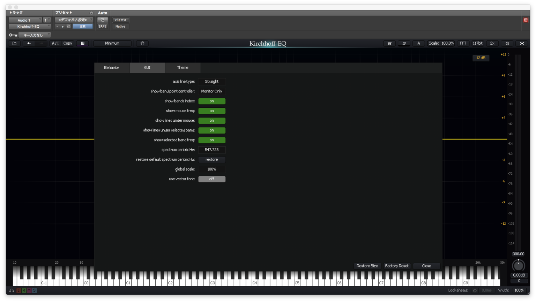Viewport: 536px width, 302px height.
Task: Toggle the A/B comparison button
Action: (55, 43)
